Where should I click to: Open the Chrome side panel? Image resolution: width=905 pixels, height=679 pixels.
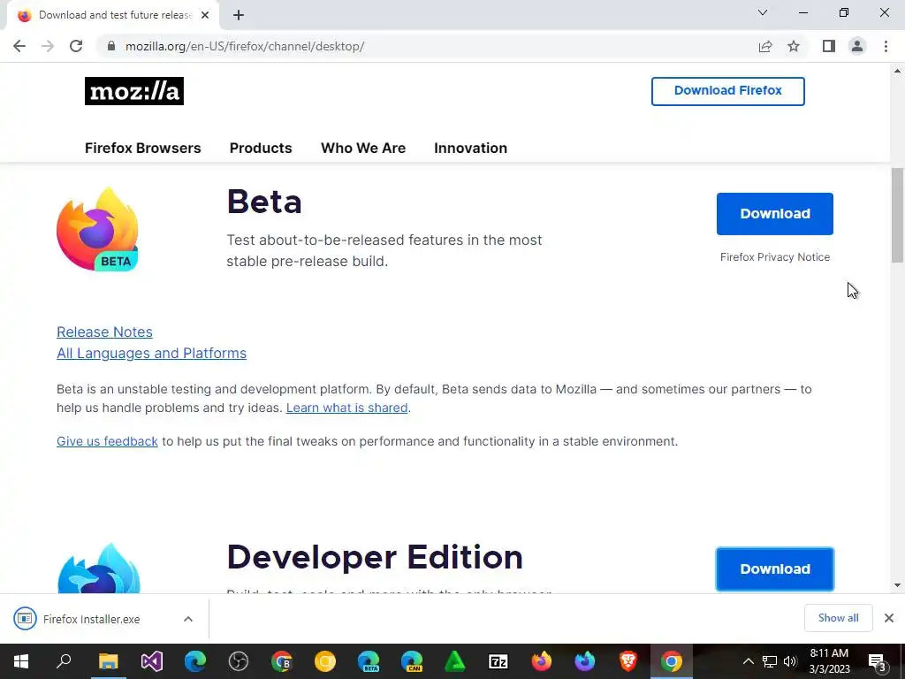tap(829, 46)
